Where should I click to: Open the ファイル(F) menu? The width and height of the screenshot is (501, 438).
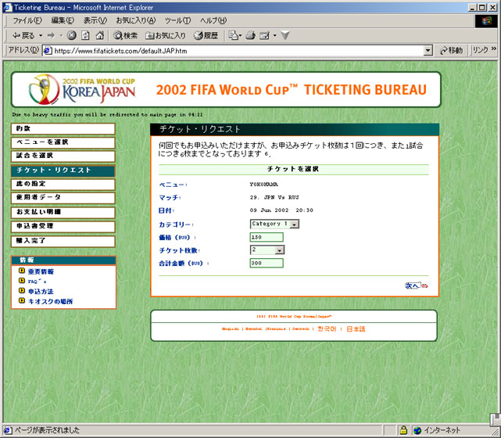click(x=27, y=21)
